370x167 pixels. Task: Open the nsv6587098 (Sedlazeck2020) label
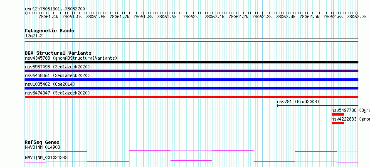(x=57, y=67)
